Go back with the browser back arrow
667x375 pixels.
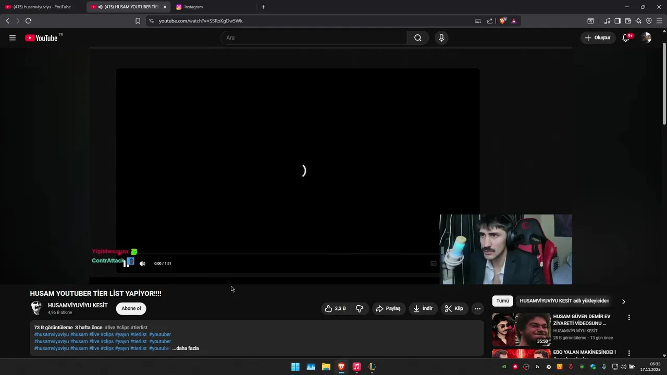click(7, 21)
